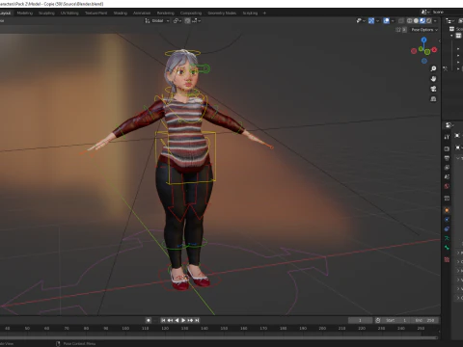Toggle preview range clock icon in timeline
This screenshot has width=463, height=347.
pyautogui.click(x=378, y=320)
